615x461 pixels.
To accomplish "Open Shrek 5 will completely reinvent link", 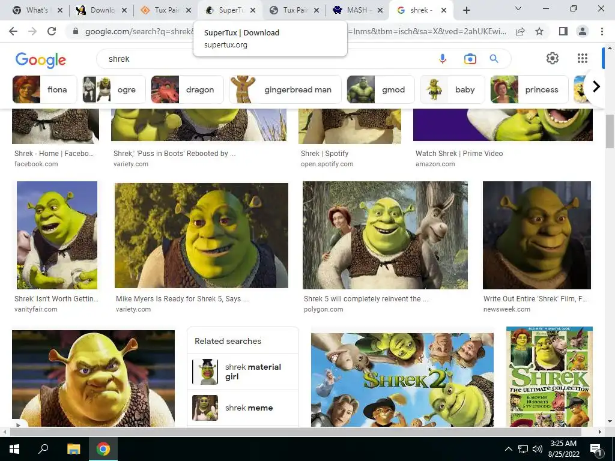I will click(366, 299).
